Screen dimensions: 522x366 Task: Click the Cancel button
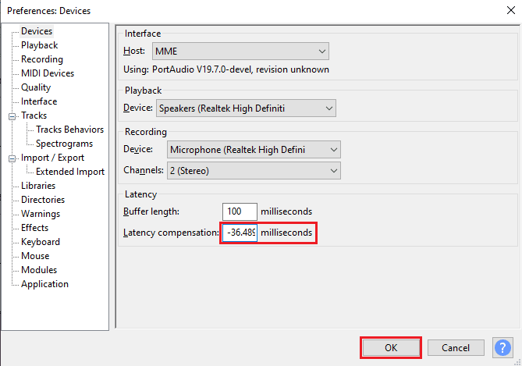[x=456, y=348]
